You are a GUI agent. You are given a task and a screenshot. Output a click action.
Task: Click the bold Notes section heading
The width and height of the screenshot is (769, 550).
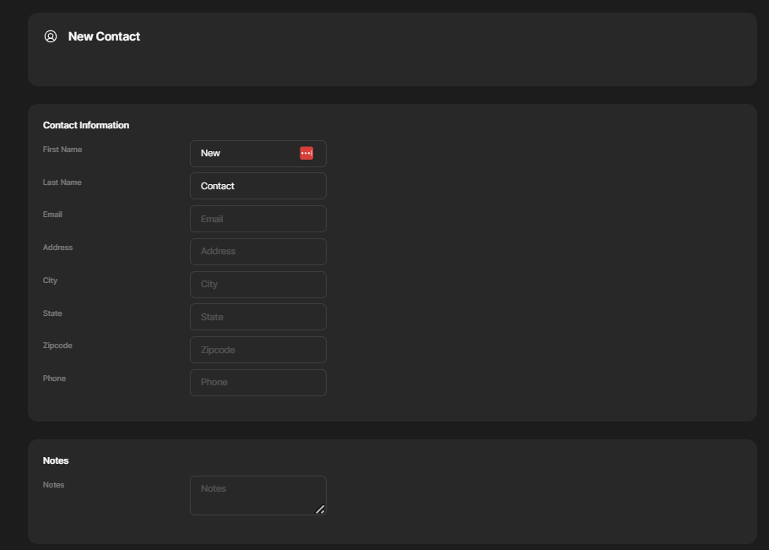[56, 460]
